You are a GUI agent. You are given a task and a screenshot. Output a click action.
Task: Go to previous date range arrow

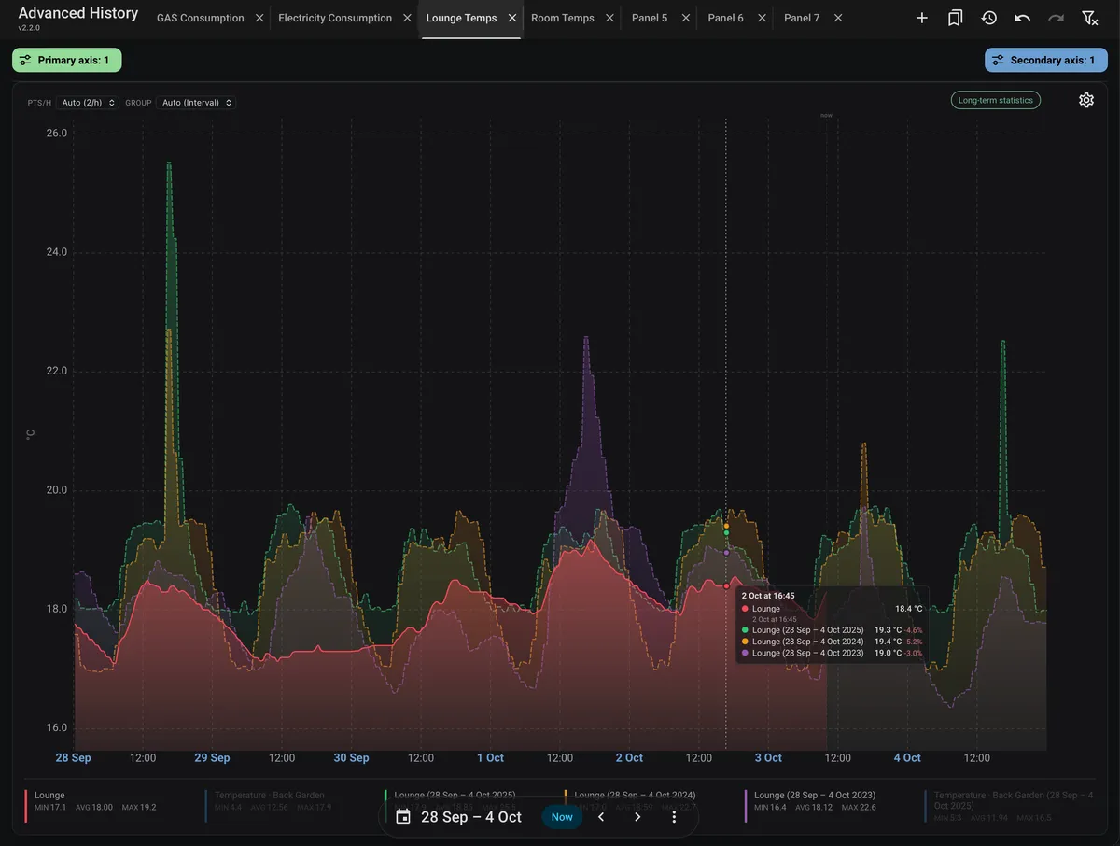(601, 817)
